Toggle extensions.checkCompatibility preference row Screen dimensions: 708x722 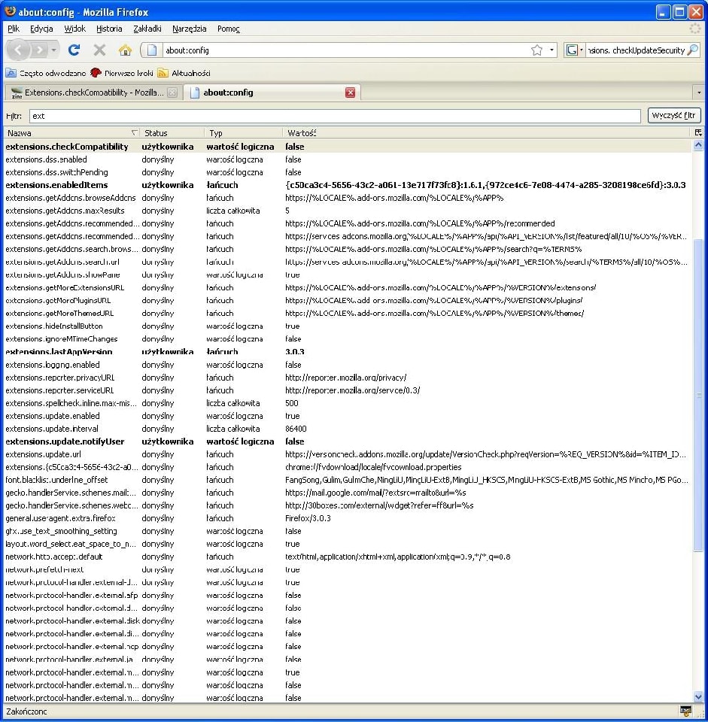pyautogui.click(x=66, y=147)
